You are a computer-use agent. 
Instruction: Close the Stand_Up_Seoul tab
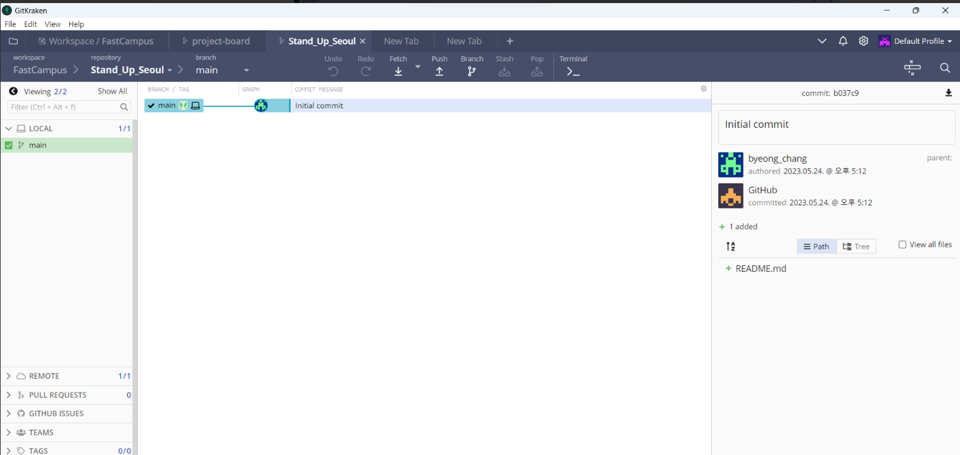363,41
